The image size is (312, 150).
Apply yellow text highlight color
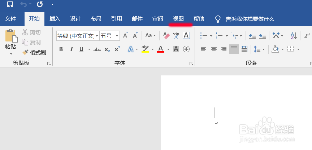coord(145,49)
